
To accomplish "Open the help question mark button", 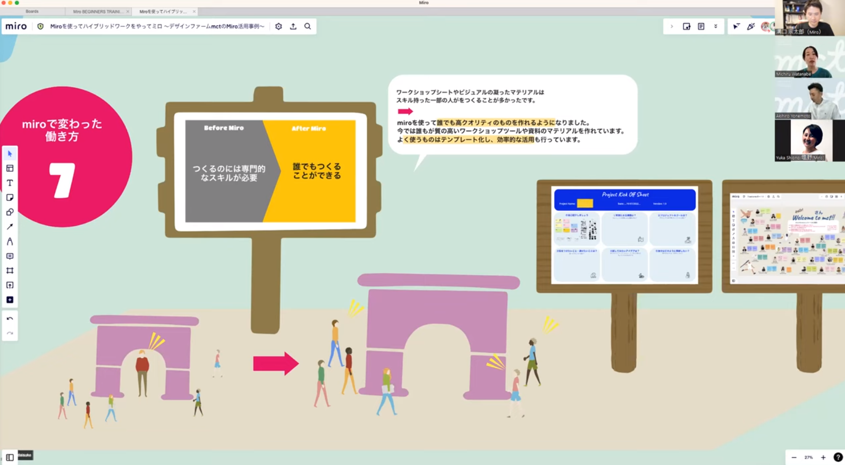I will tap(838, 457).
